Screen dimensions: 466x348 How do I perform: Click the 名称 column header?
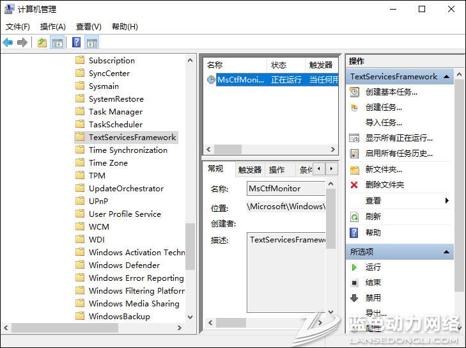235,65
